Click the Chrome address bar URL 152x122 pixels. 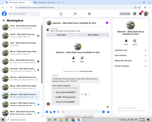(x=36, y=8)
